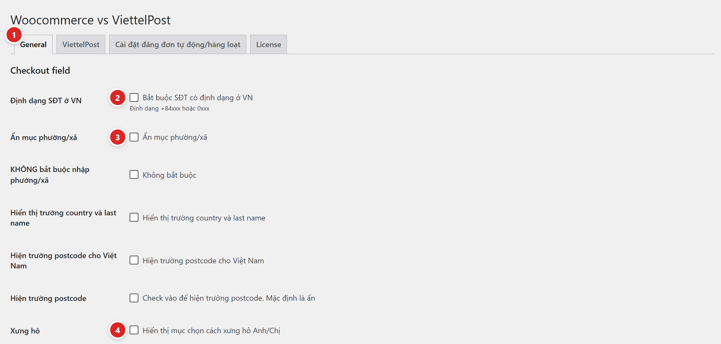Tick the Ẩn mục phường/xã checkbox
Viewport: 721px width, 344px height.
[134, 137]
